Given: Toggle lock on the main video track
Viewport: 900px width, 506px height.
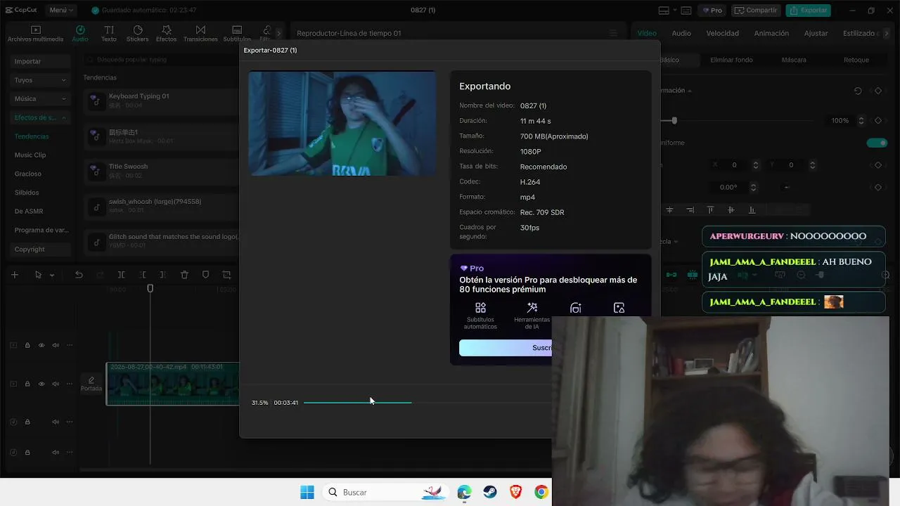Looking at the screenshot, I should click(x=27, y=384).
